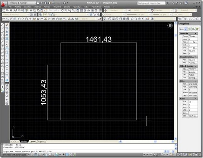Screen dimensions: 203x158
Task: Collapse the Vista properties section
Action: click(195, 81)
